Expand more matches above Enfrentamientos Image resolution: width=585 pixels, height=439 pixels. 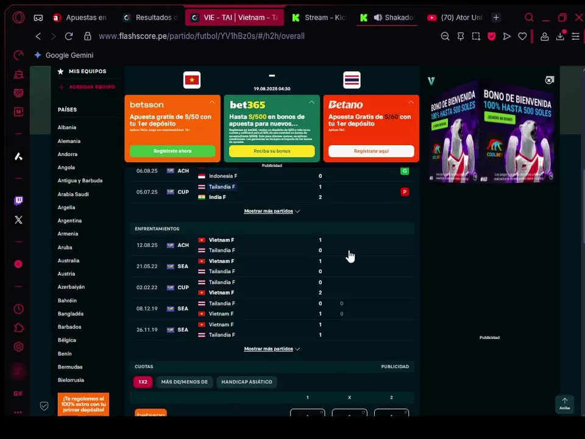point(272,211)
